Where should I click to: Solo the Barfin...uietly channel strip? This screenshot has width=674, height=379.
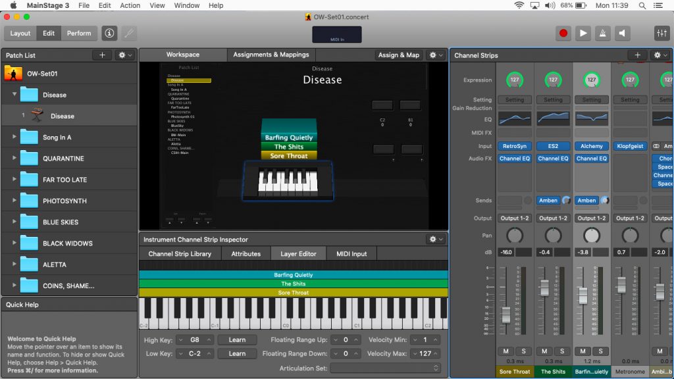tap(600, 351)
